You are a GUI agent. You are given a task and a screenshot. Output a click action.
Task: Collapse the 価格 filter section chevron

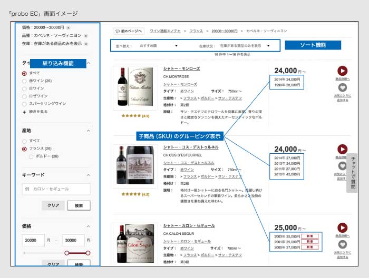(x=89, y=226)
